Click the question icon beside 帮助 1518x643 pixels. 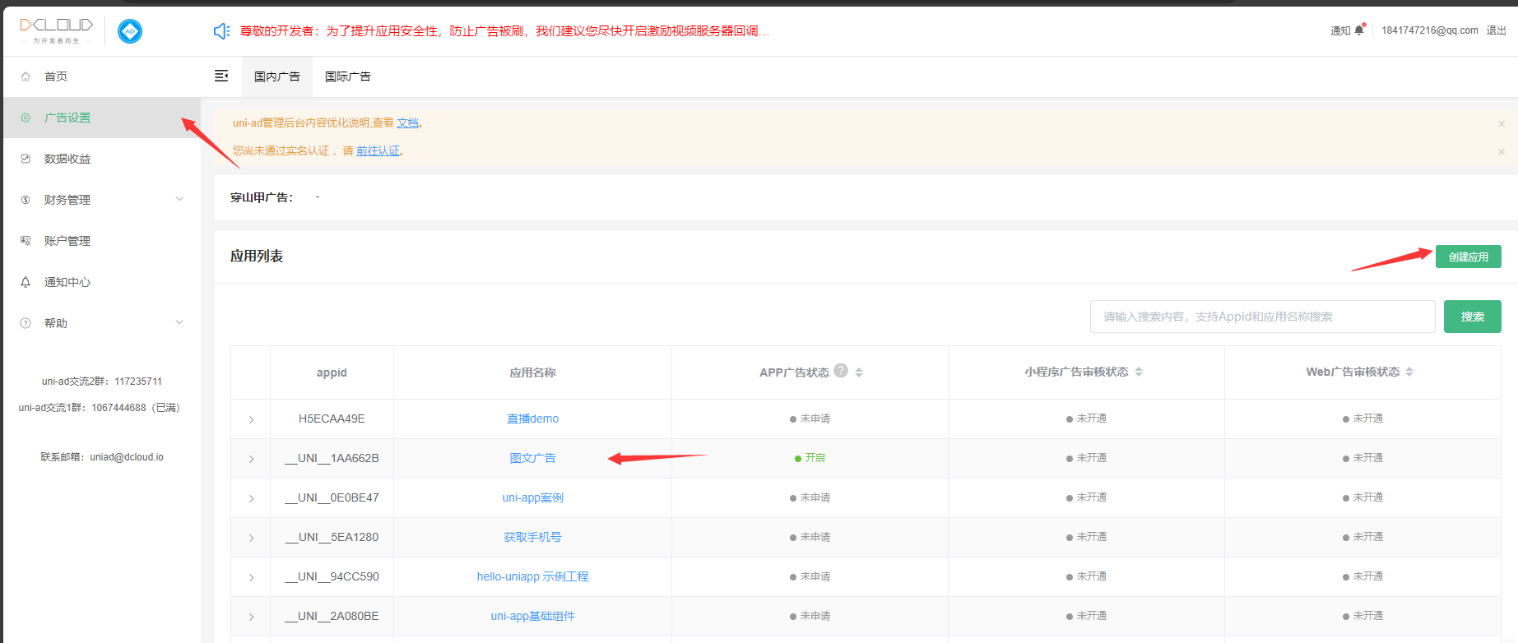pos(26,323)
